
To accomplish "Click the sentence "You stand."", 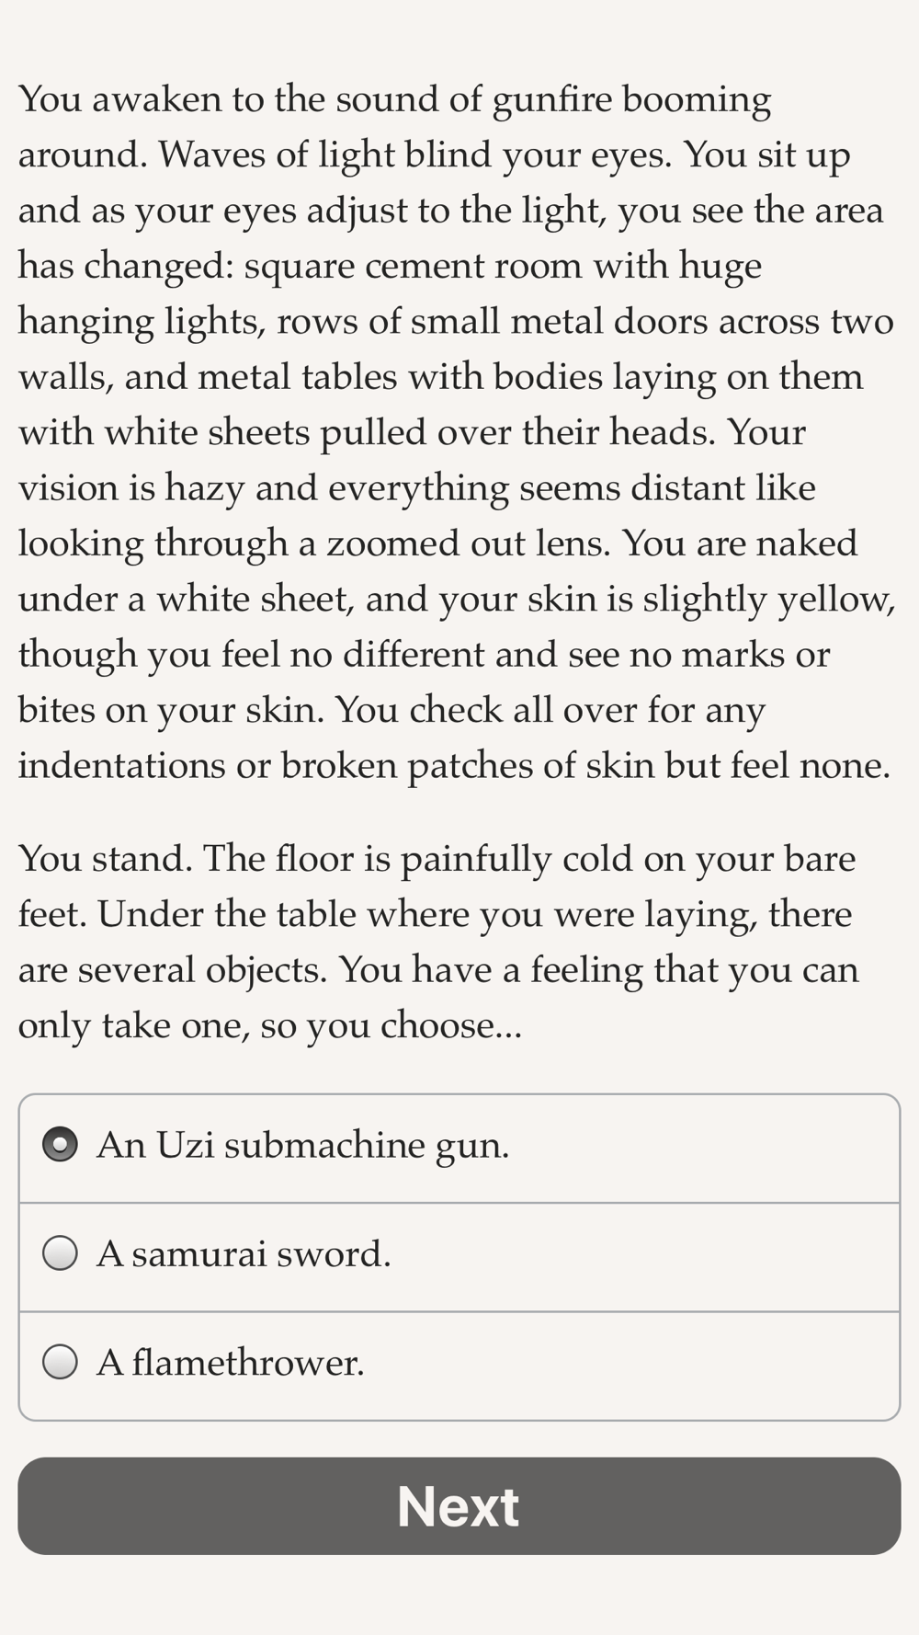I will pos(105,859).
